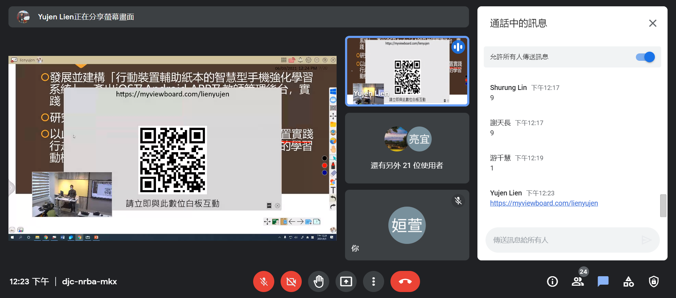Click the meeting code djc-nrba-mkx
Image resolution: width=676 pixels, height=298 pixels.
point(89,281)
